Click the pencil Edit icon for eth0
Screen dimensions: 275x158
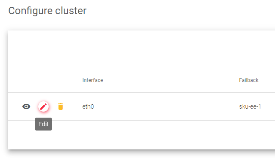click(43, 106)
